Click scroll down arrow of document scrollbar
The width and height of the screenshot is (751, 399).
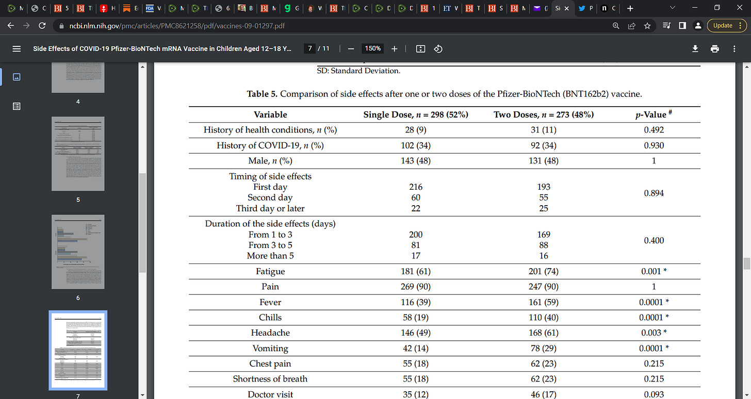[x=746, y=395]
